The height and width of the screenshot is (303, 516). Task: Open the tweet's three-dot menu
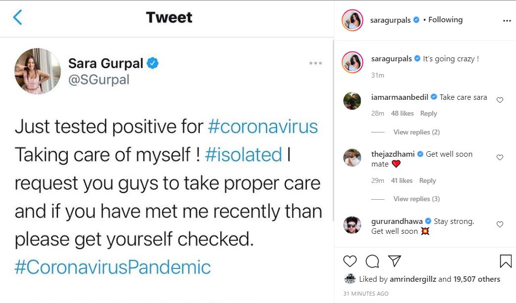[316, 63]
